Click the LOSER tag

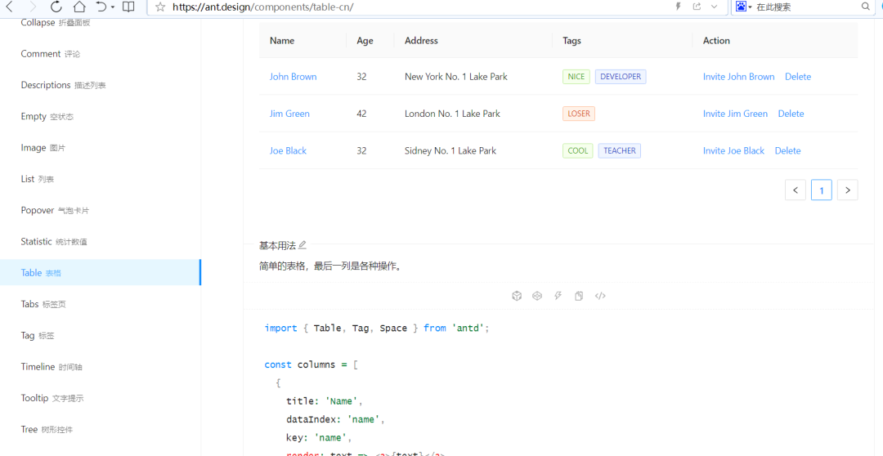pos(578,114)
